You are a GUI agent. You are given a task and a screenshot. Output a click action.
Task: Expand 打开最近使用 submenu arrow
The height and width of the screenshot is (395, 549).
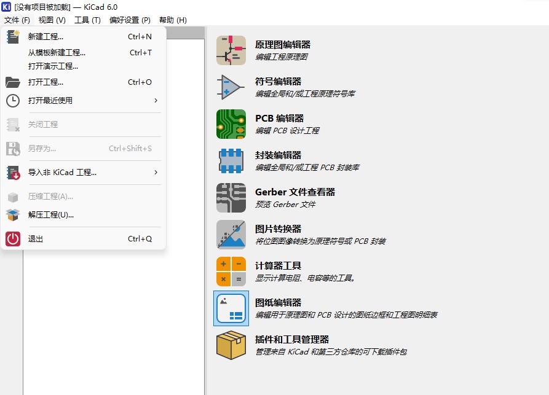[156, 100]
